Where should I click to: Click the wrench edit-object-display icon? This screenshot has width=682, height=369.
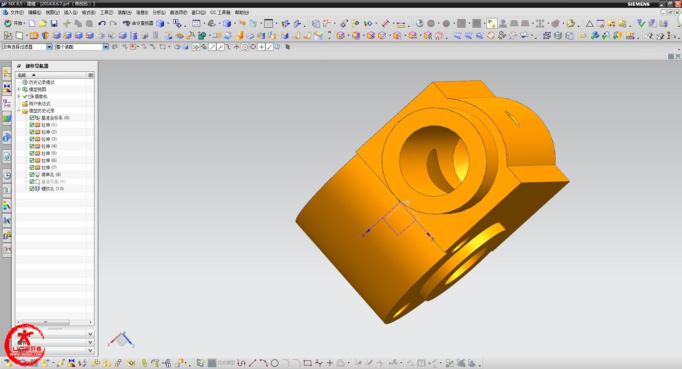[570, 23]
